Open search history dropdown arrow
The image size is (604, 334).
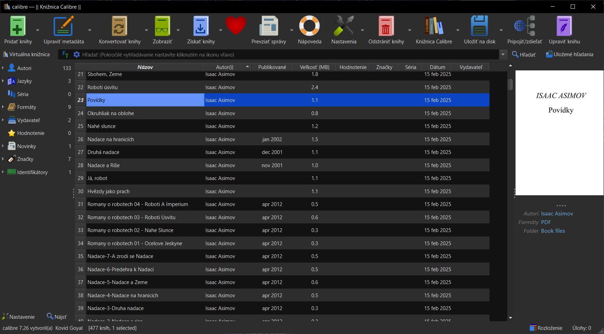click(503, 54)
